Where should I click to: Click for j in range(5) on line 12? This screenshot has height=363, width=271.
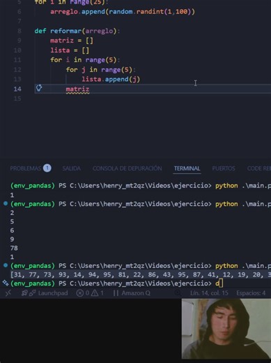pos(101,70)
